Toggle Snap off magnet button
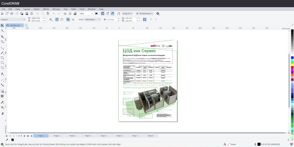 click(119, 14)
